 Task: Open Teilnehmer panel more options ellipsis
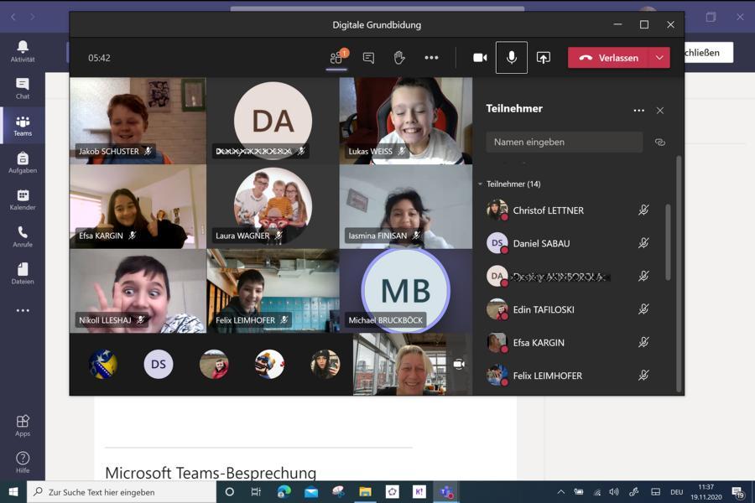click(x=638, y=111)
